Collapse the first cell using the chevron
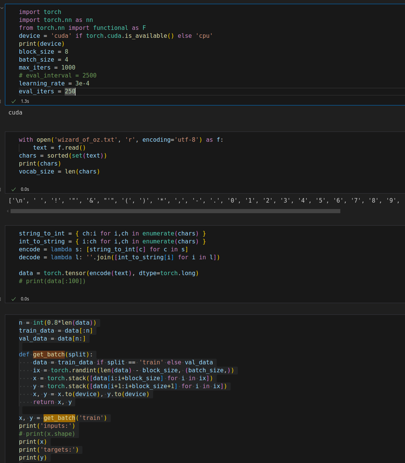The height and width of the screenshot is (463, 405). pyautogui.click(x=1, y=8)
